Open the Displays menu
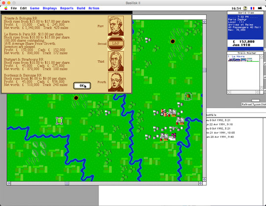The width and height of the screenshot is (266, 206). tap(50, 8)
